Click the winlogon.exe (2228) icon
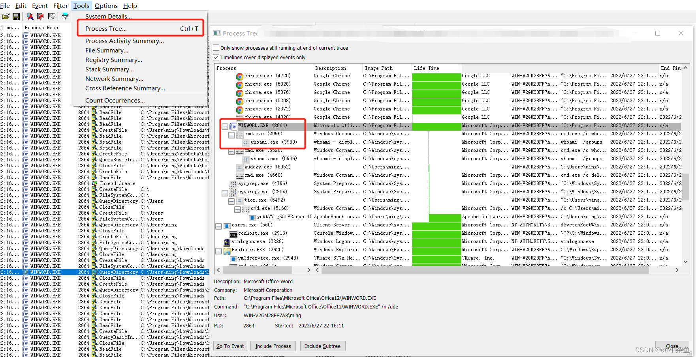The image size is (696, 357). [227, 242]
